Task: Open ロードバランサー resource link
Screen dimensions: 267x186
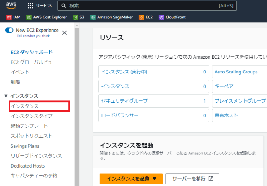Action: coord(120,115)
